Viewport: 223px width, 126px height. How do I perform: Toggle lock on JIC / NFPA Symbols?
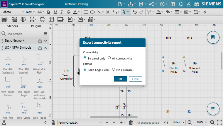click(40, 48)
